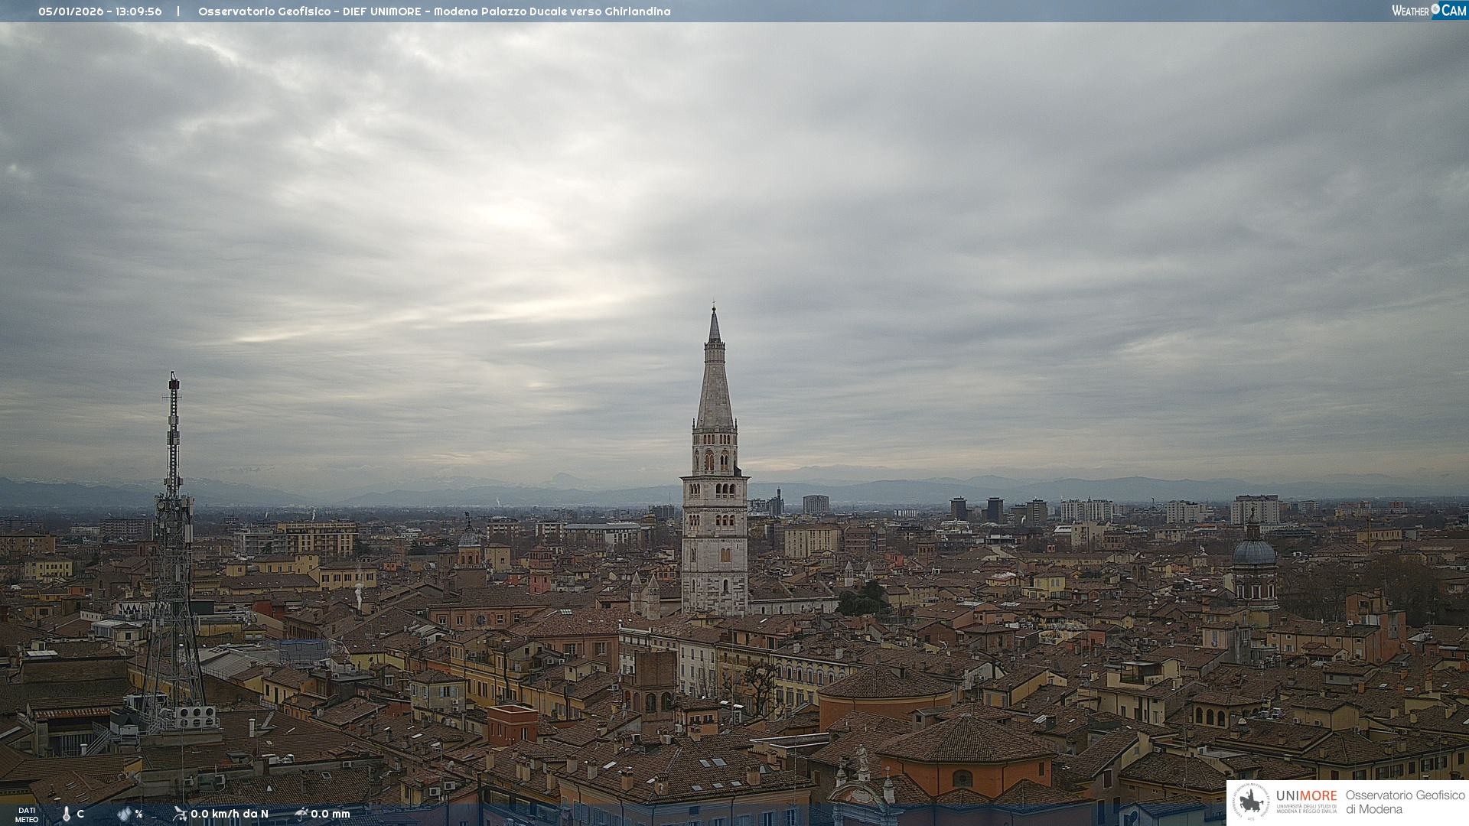Image resolution: width=1469 pixels, height=826 pixels.
Task: Click the blue-grey church dome on right
Action: [x=1253, y=552]
